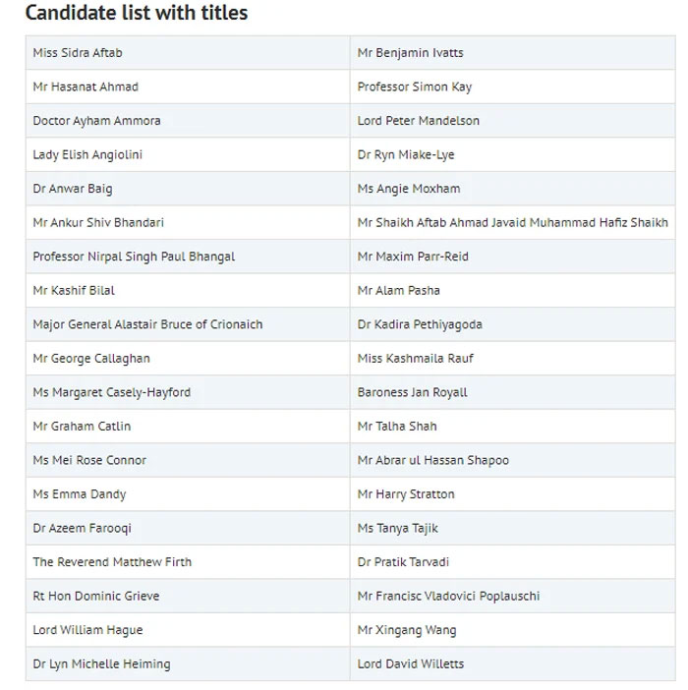Click Dr Kadira Pethiyagoda's name
The width and height of the screenshot is (688, 690).
(x=420, y=324)
